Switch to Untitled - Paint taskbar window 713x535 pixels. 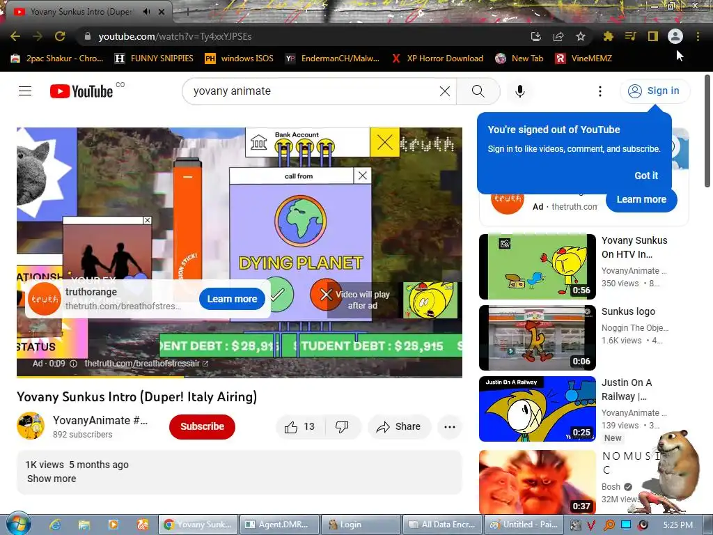click(524, 525)
